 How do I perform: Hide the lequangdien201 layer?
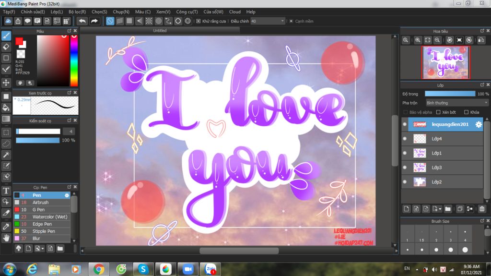405,124
